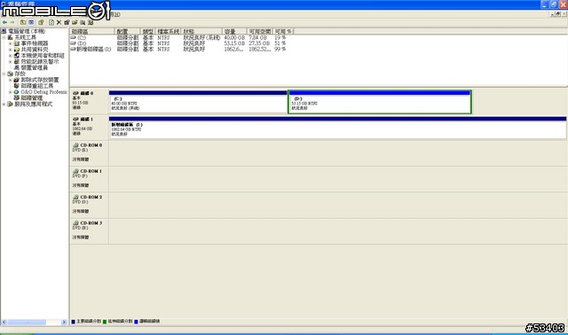This screenshot has width=568, height=335.
Task: Select 效能記錄及警示 in the tree
Action: pos(39,62)
